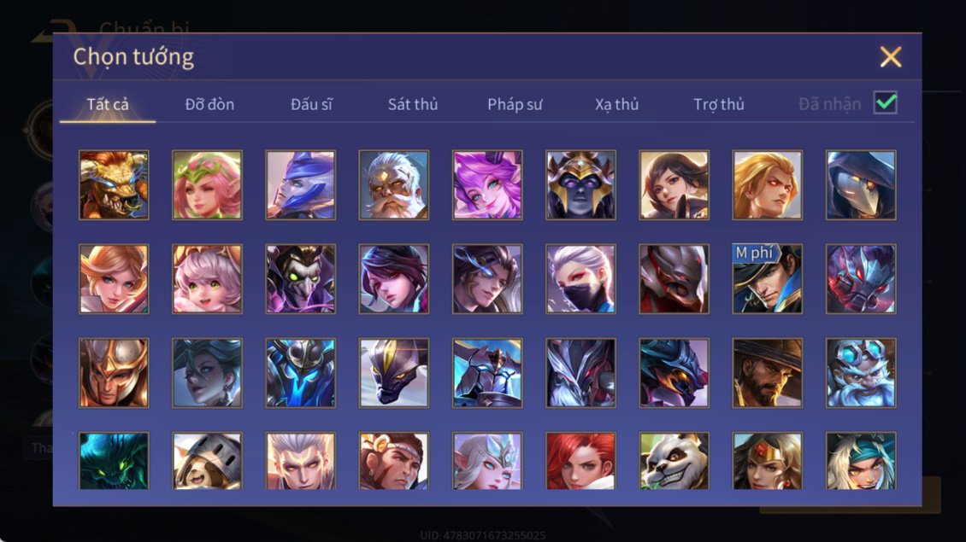Screen dimensions: 966x542
Task: Switch to Pháp sư tab
Action: (515, 105)
